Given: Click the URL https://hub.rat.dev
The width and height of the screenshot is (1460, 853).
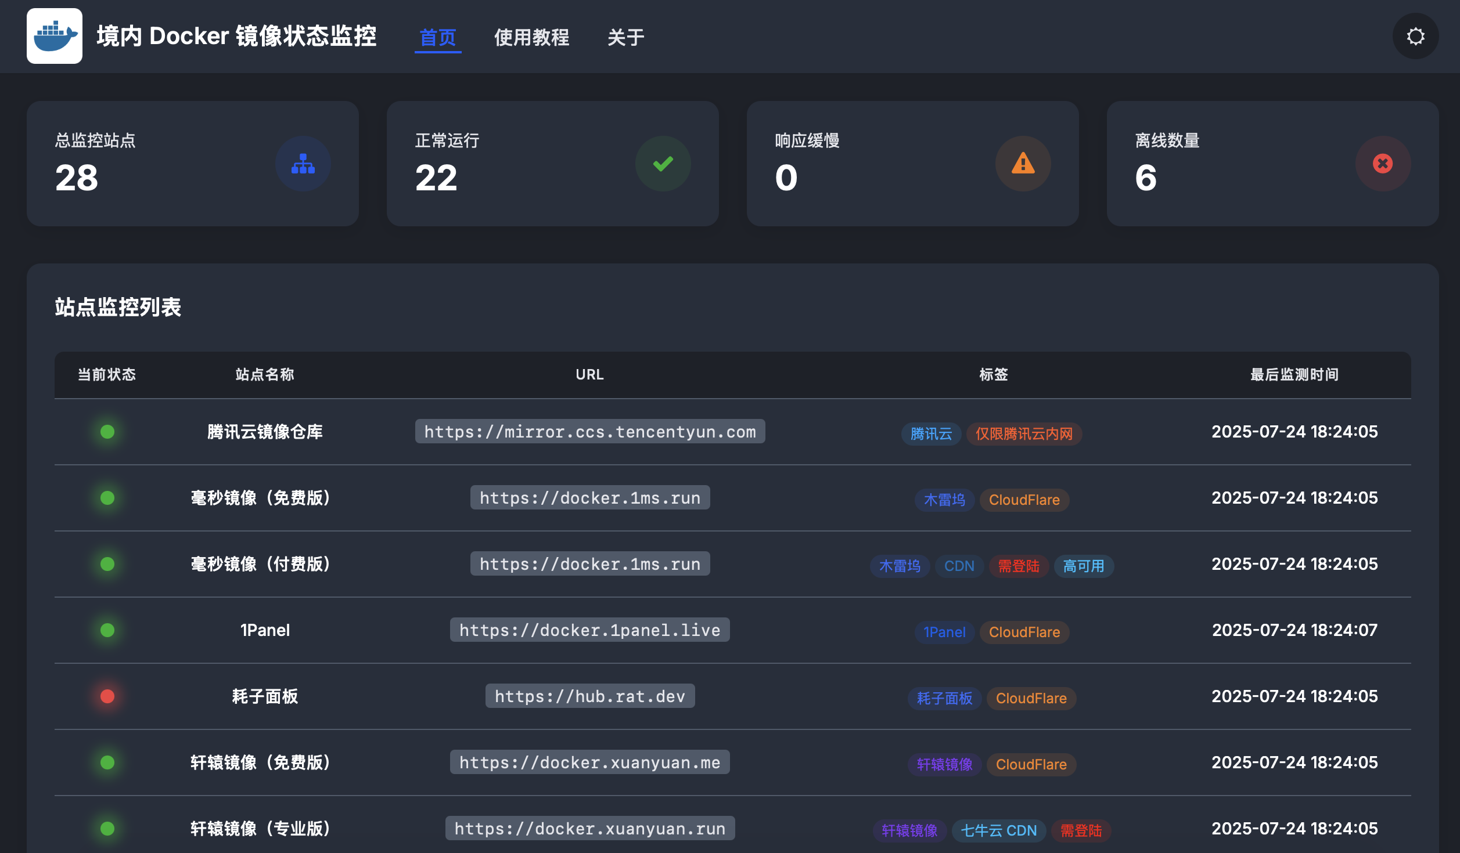Looking at the screenshot, I should [x=590, y=696].
